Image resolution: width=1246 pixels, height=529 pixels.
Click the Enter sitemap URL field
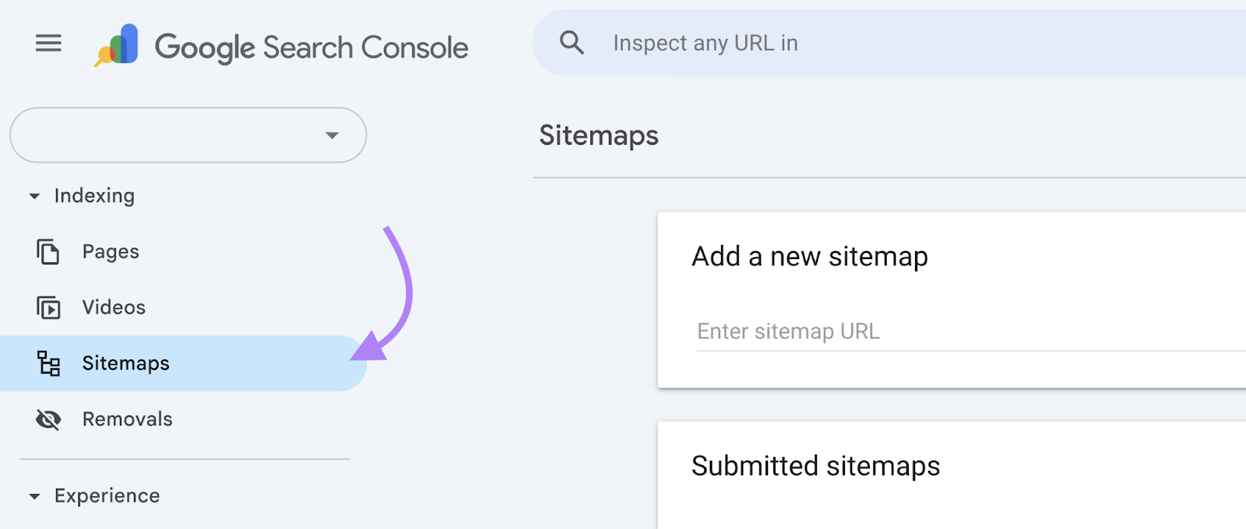[857, 331]
